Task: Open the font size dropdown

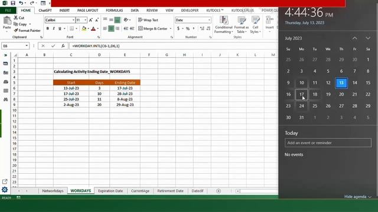Action: [x=85, y=20]
